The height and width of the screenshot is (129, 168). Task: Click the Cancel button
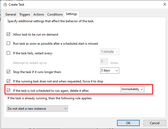[x=155, y=123]
